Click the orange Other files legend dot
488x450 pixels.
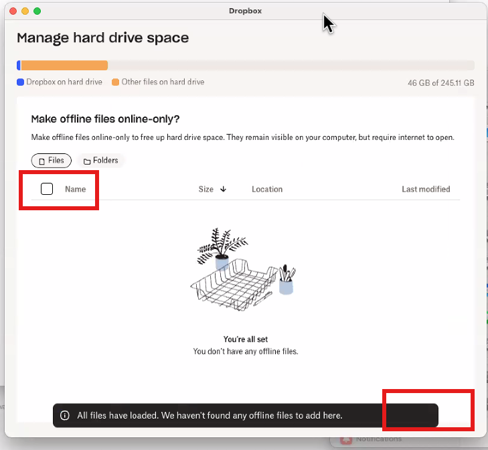coord(115,82)
